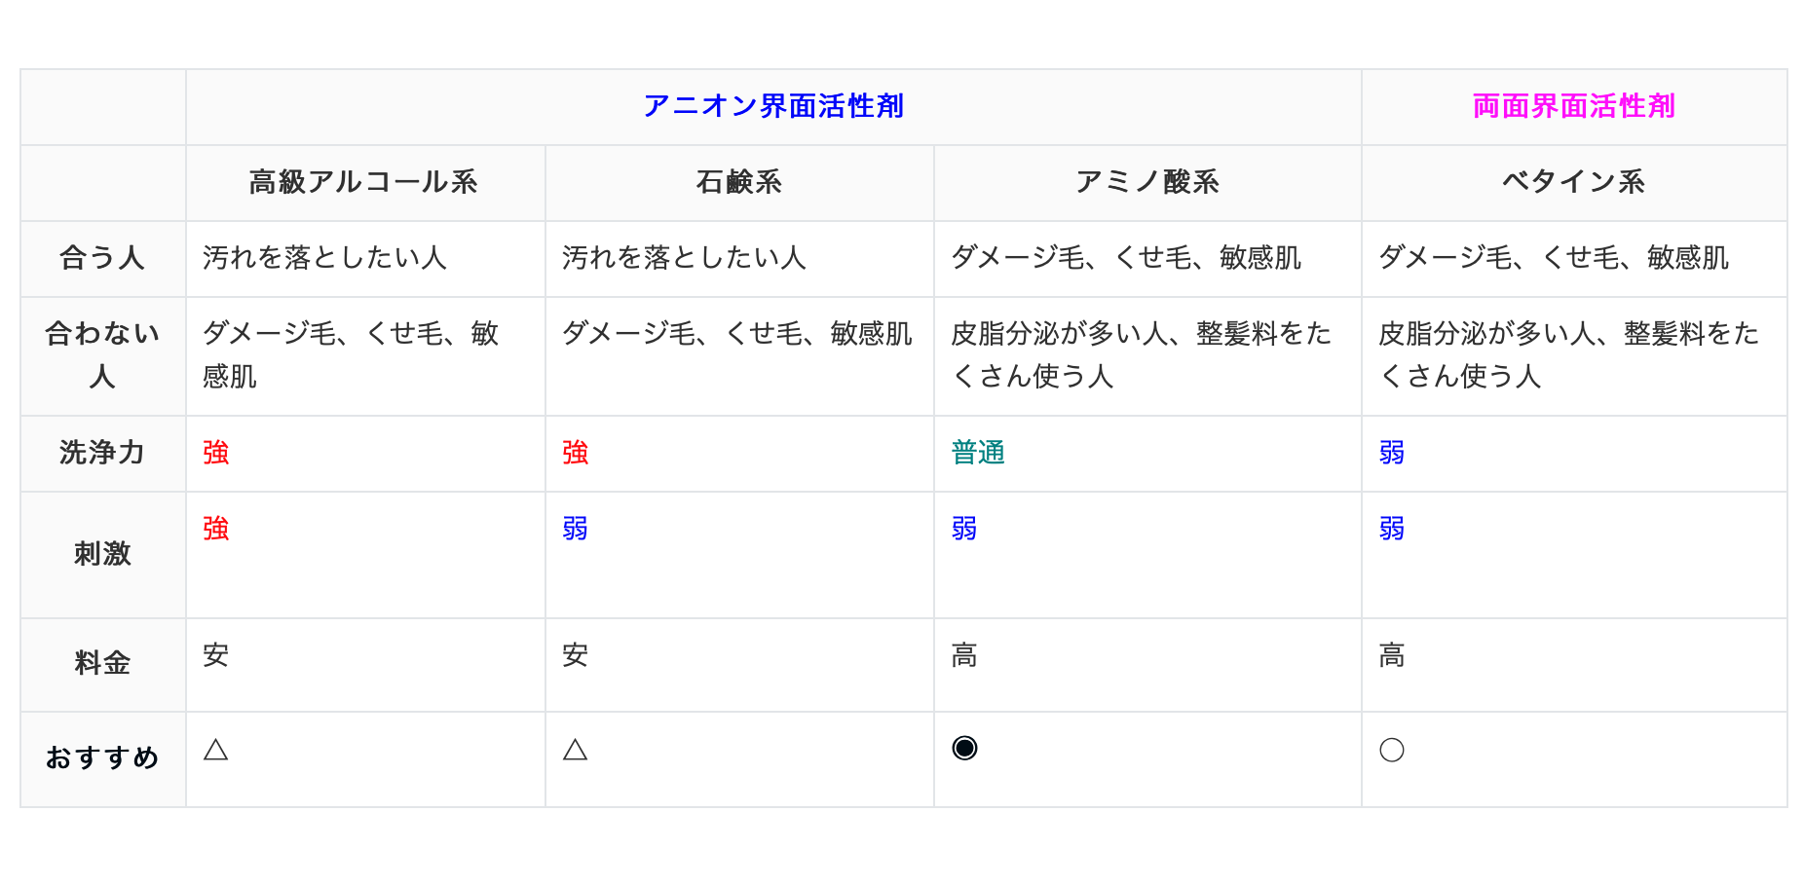Select the 高級アルコール系 column header
This screenshot has height=886, width=1804.
click(x=363, y=182)
